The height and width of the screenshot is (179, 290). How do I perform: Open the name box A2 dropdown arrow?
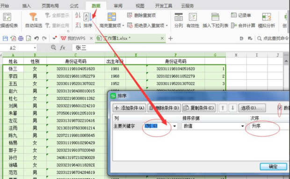35,48
